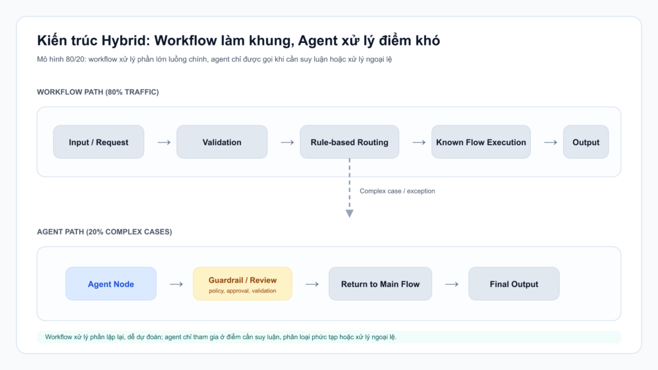Image resolution: width=658 pixels, height=370 pixels.
Task: Click the Known Flow Execution box
Action: (481, 141)
